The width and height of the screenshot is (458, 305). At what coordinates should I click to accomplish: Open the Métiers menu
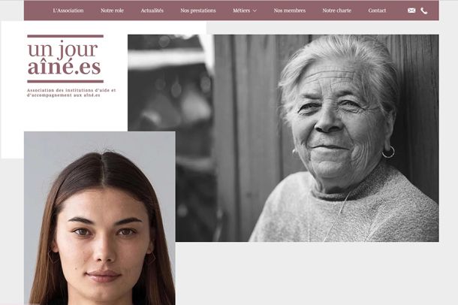coord(241,11)
